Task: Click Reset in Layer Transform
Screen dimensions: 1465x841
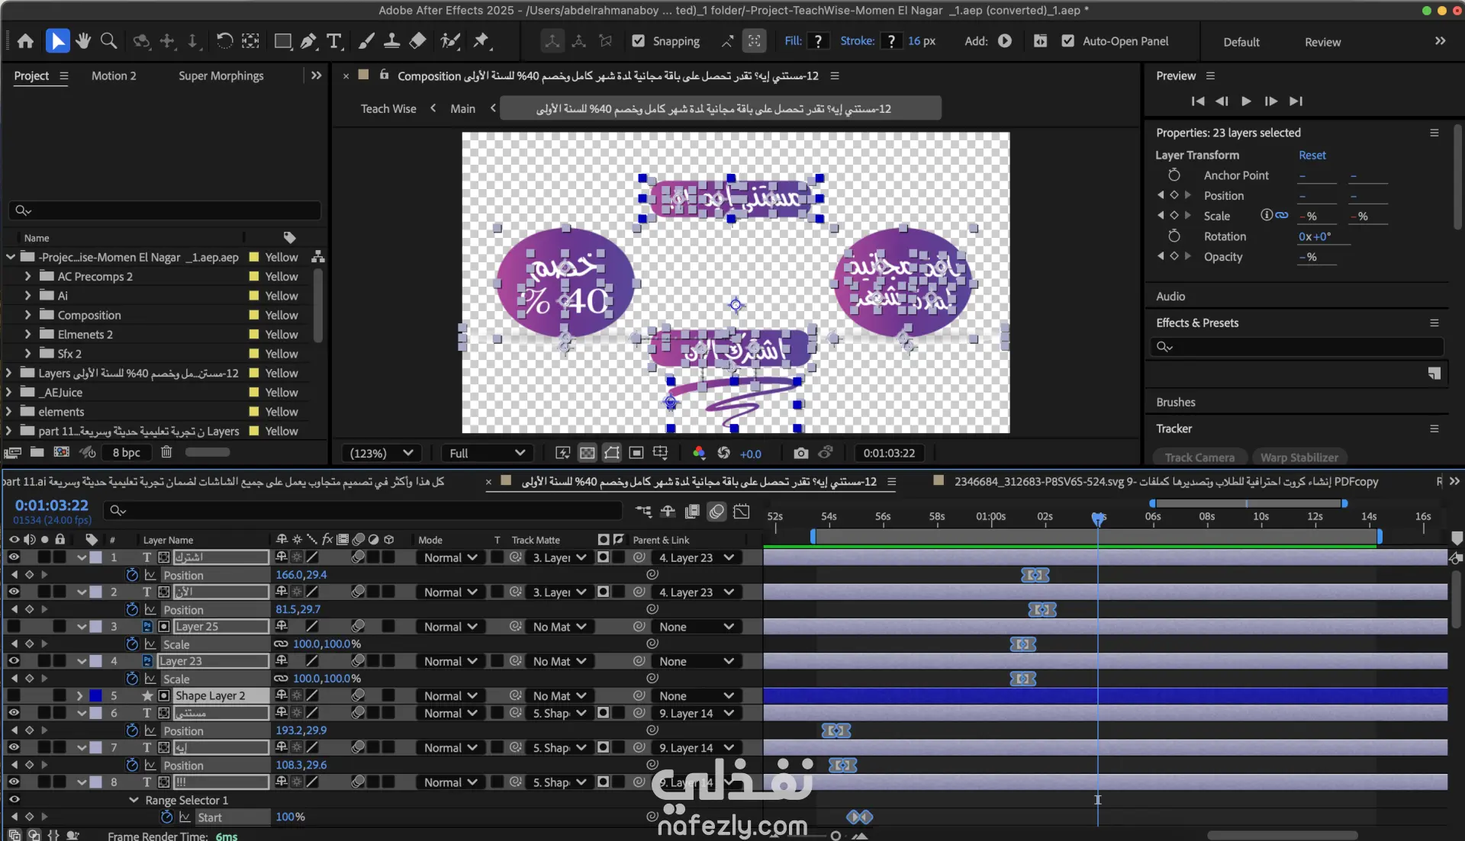Action: [x=1312, y=155]
